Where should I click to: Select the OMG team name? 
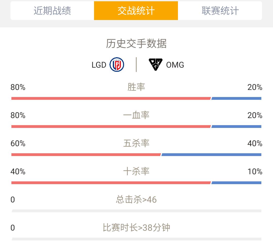point(175,65)
